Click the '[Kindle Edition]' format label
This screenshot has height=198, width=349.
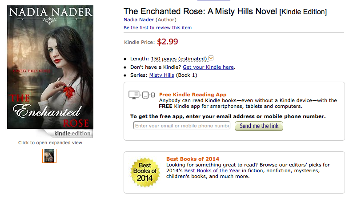pos(302,12)
